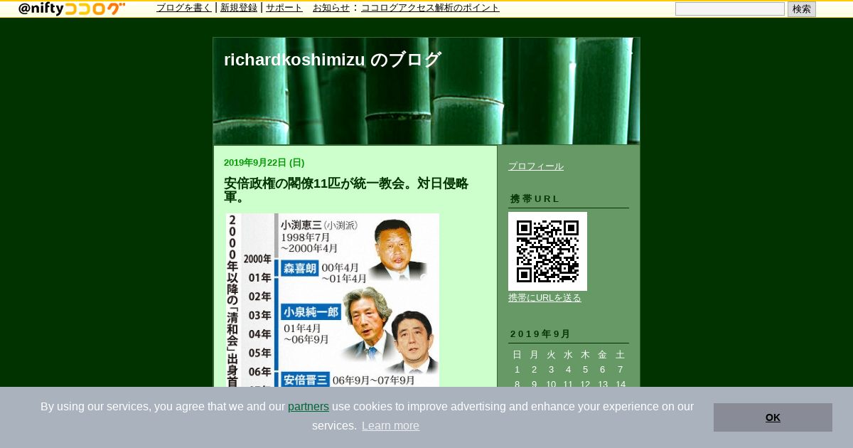
Task: Click the 土 weekday column header
Action: [620, 355]
